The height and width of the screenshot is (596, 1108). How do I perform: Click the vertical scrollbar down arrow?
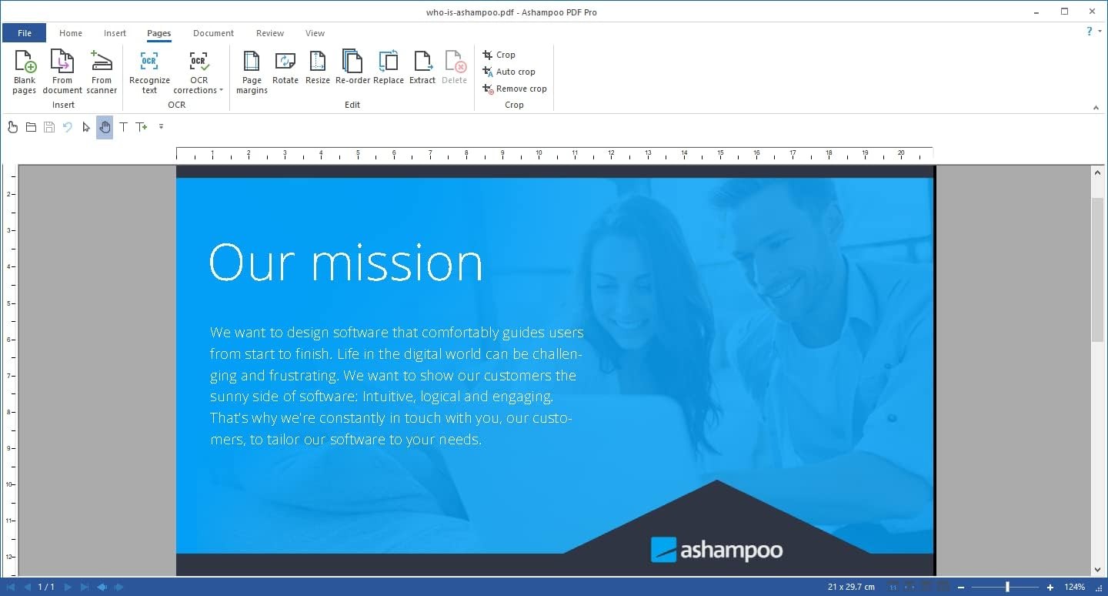point(1098,570)
